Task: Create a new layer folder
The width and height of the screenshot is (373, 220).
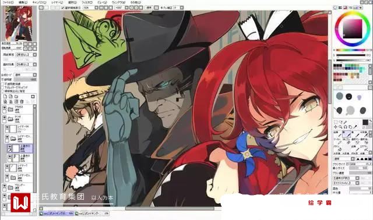Action: point(16,97)
